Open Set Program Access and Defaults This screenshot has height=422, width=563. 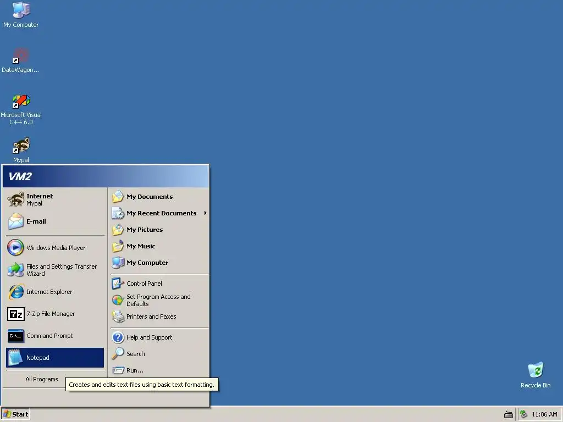point(159,300)
